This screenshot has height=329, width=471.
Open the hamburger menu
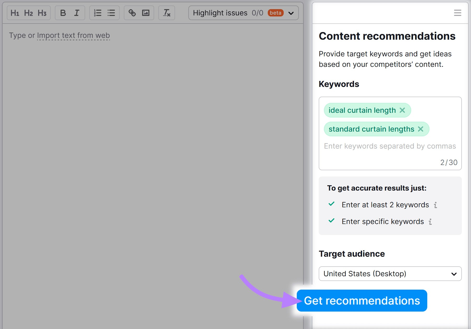click(x=457, y=13)
